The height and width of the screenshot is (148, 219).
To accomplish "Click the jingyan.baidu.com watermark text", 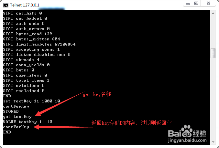I will pyautogui.click(x=187, y=140).
